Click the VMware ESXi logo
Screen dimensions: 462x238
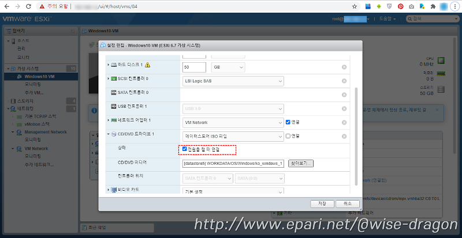point(27,19)
